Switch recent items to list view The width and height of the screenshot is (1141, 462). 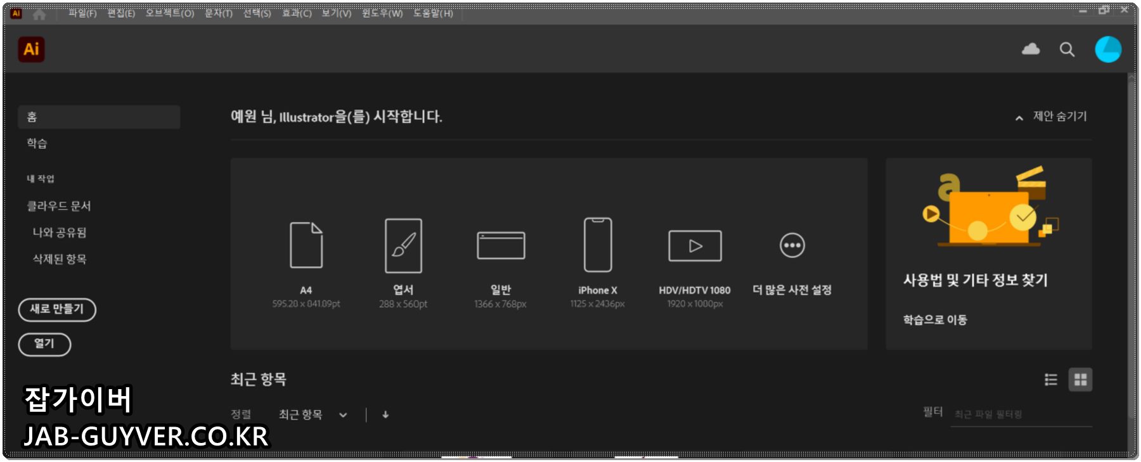point(1051,380)
